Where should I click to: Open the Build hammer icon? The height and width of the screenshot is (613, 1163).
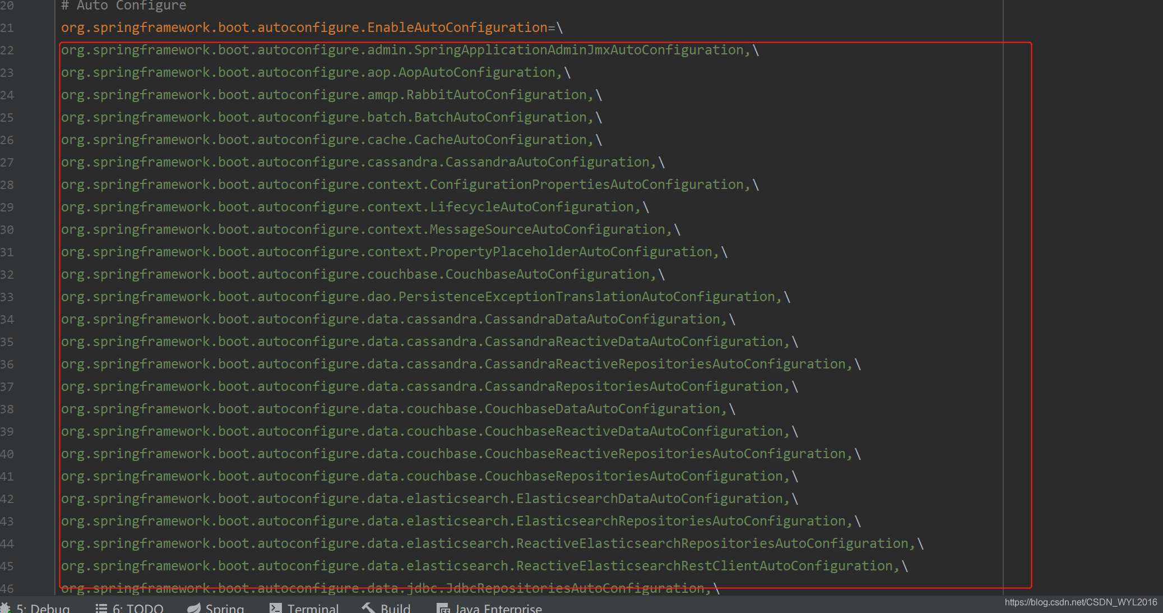pyautogui.click(x=368, y=607)
